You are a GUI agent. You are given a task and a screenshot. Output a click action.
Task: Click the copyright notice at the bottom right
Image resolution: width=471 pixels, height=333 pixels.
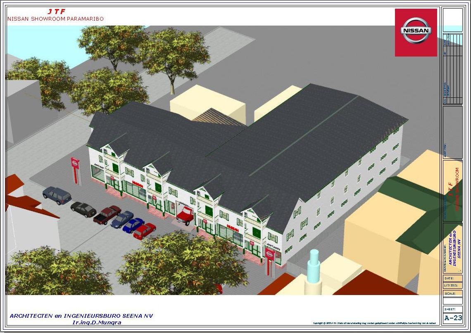[374, 323]
